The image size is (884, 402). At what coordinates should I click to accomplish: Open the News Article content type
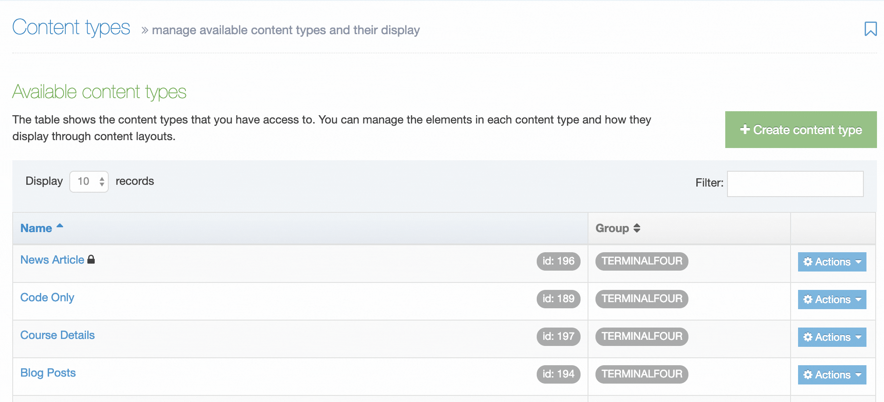click(x=52, y=260)
